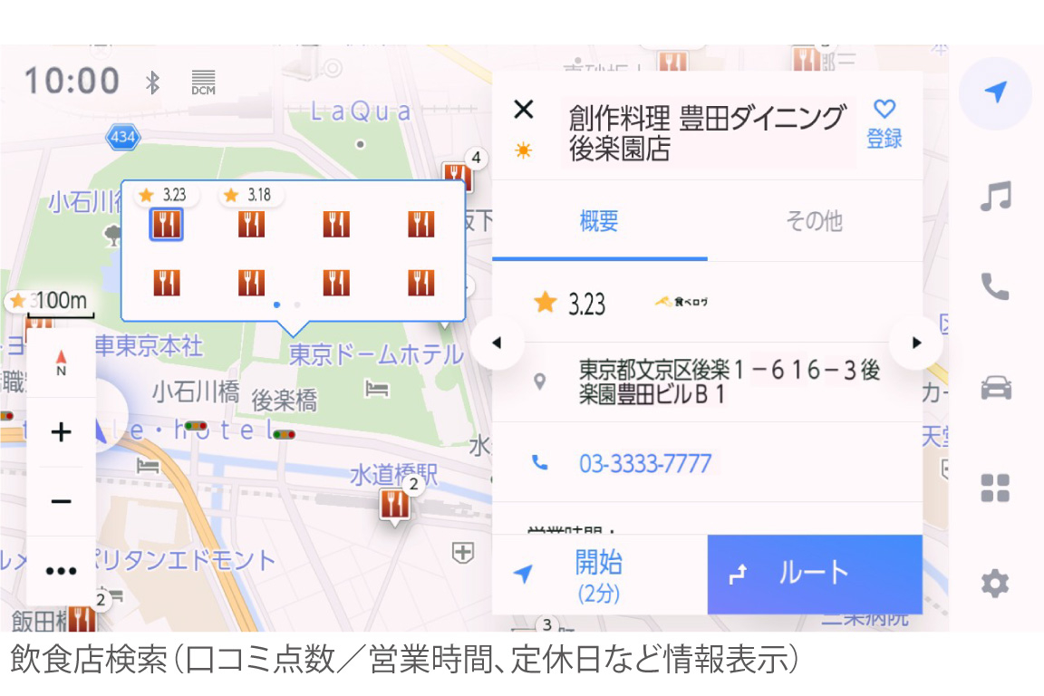Image resolution: width=1044 pixels, height=696 pixels.
Task: Go to next restaurant with right arrow
Action: [x=916, y=343]
